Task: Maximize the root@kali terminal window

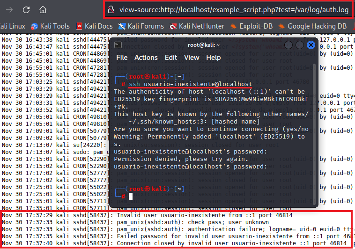Action: [x=300, y=45]
